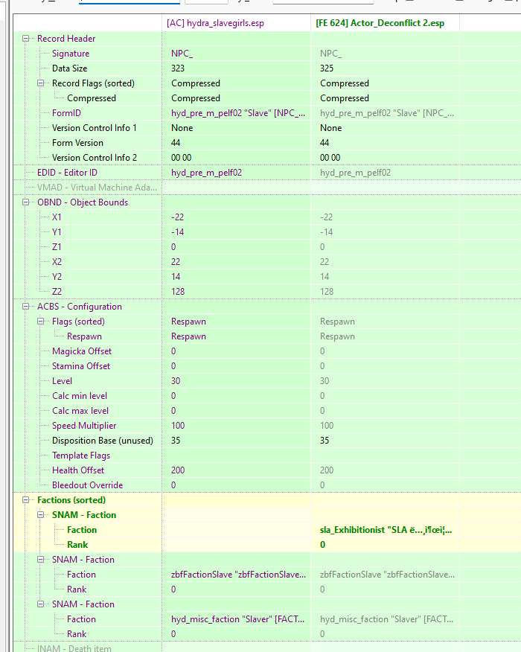The width and height of the screenshot is (521, 652).
Task: Select the Calc max level row
Action: 80,411
